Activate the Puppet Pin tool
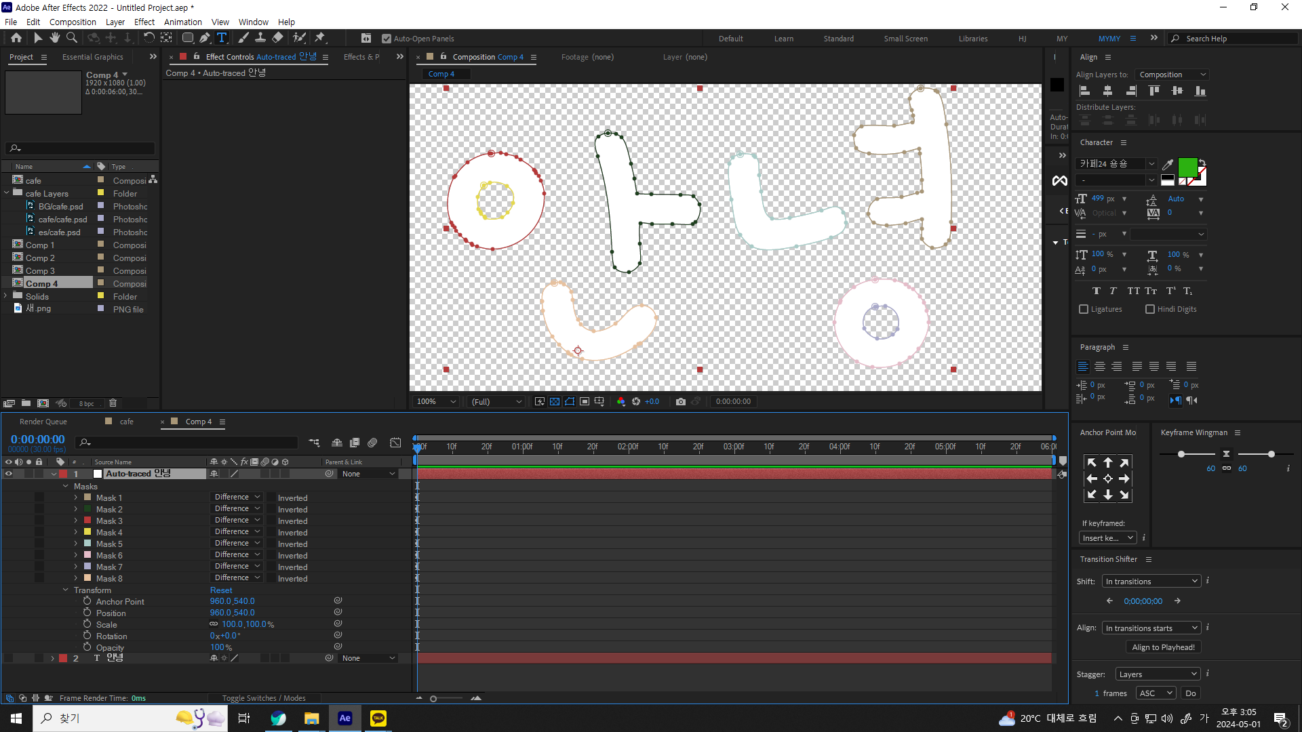Image resolution: width=1302 pixels, height=732 pixels. click(x=320, y=38)
